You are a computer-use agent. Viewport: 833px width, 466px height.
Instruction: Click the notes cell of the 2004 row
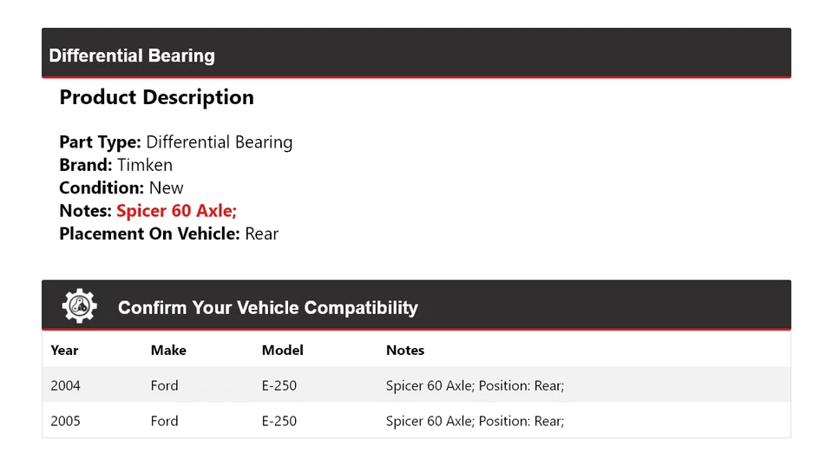click(475, 385)
